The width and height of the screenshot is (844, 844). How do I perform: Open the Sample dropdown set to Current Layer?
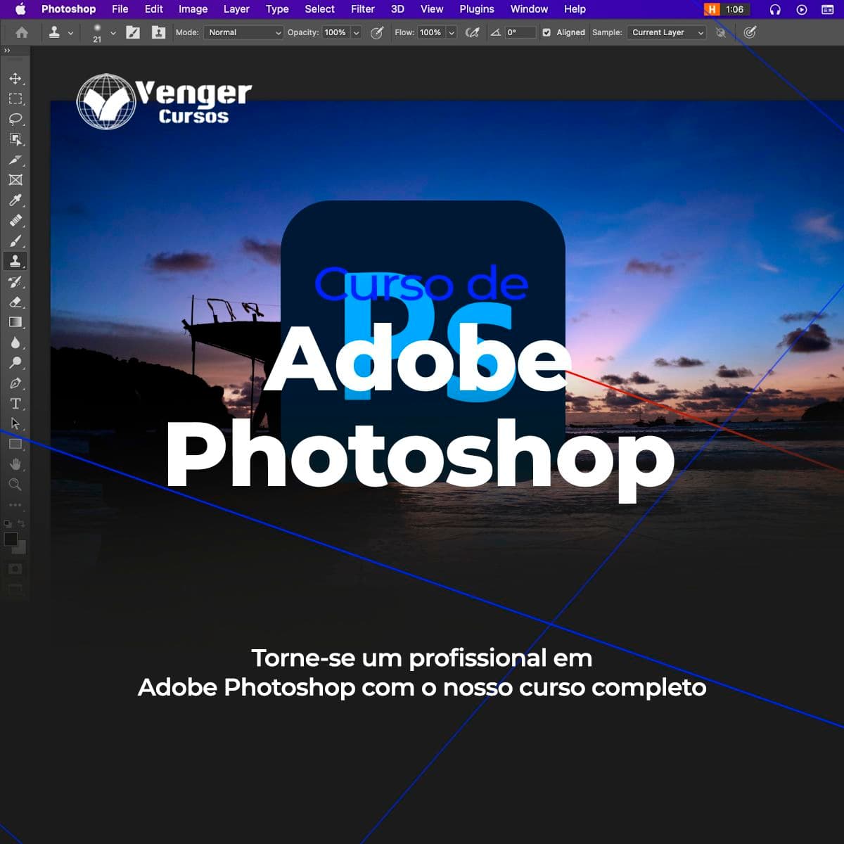(667, 32)
